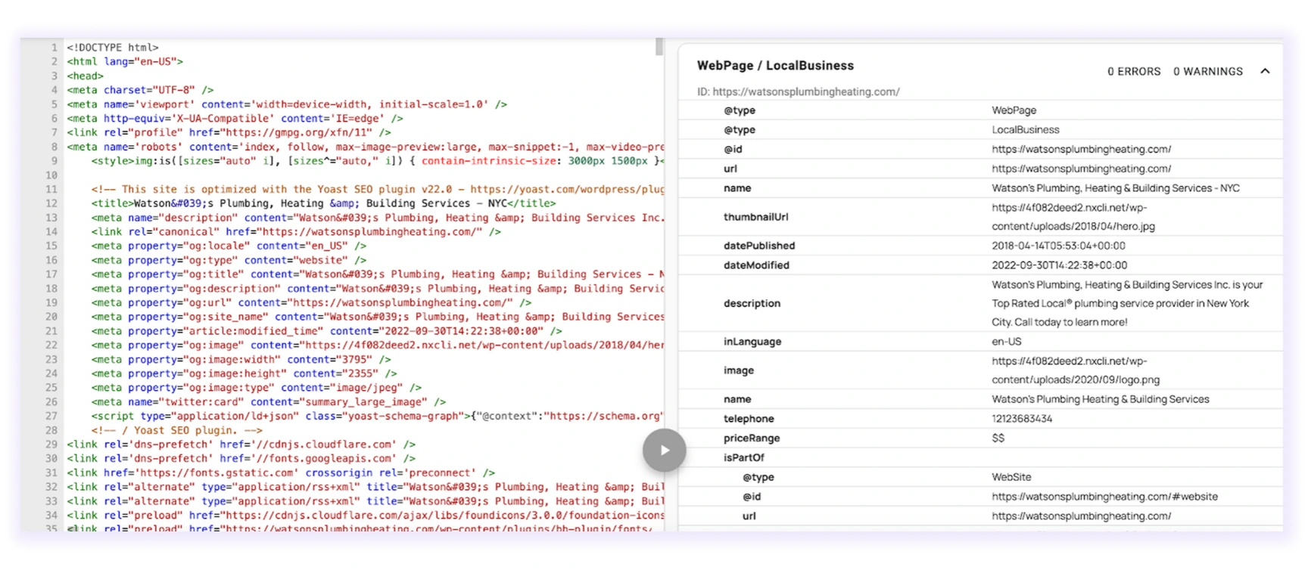Click the description property label
Viewport: 1305px width, 570px height.
pyautogui.click(x=752, y=303)
